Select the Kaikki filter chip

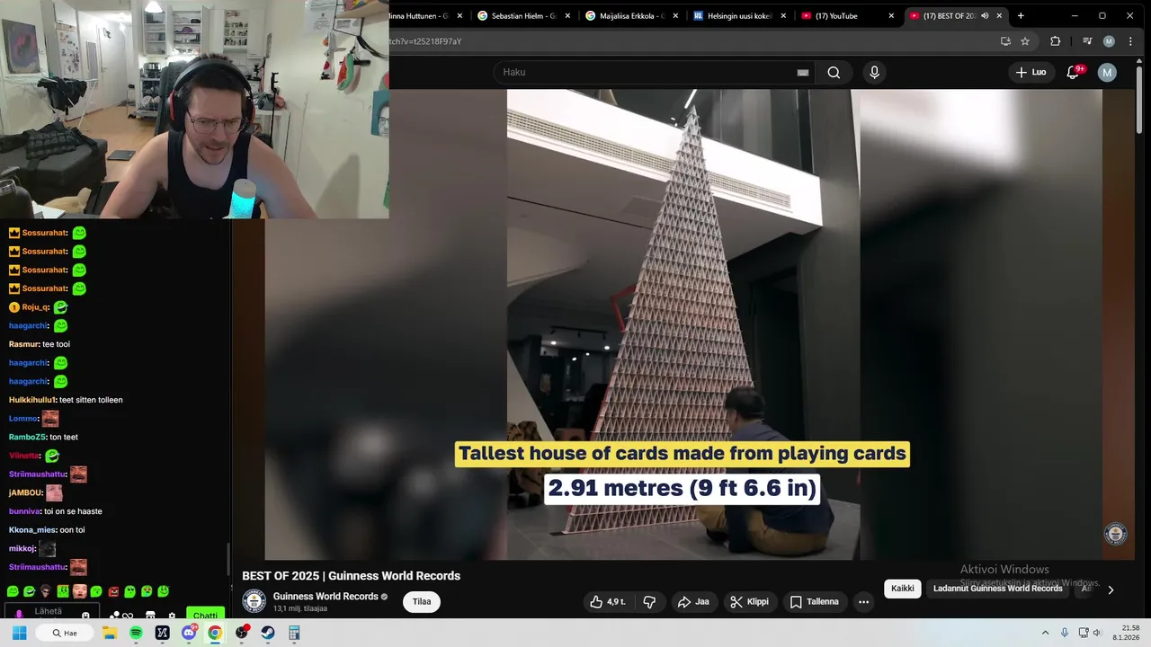(x=903, y=589)
